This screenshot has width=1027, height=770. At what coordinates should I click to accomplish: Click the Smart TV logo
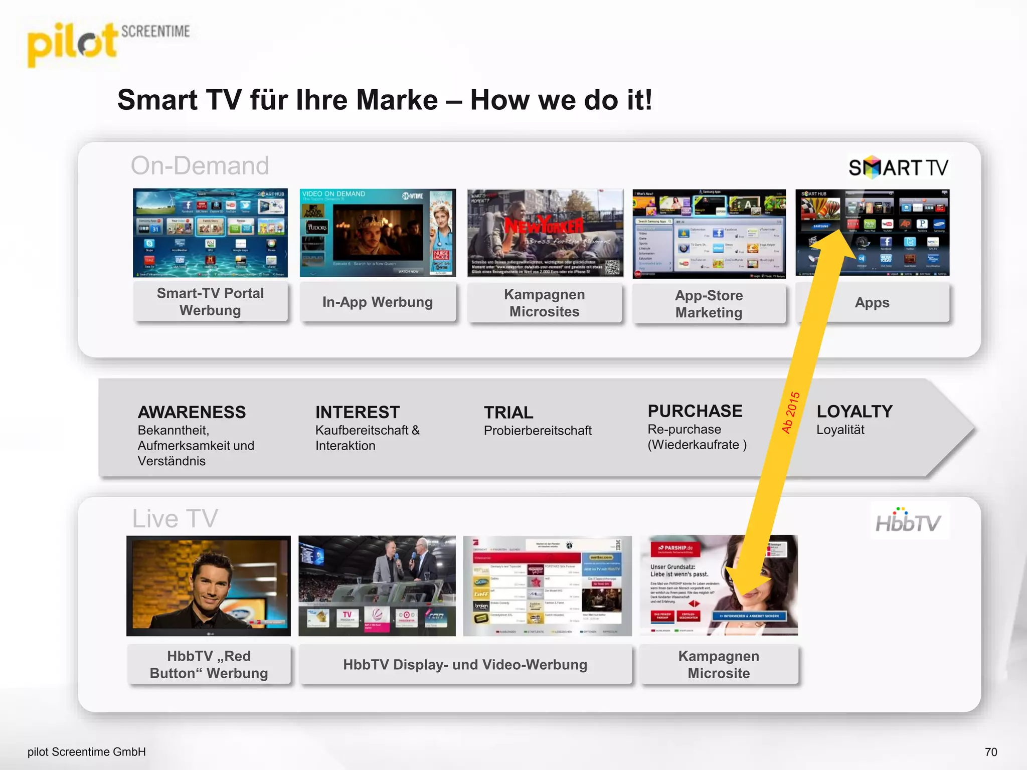click(x=898, y=167)
